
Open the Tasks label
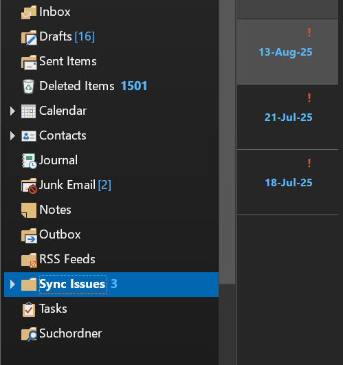click(54, 309)
